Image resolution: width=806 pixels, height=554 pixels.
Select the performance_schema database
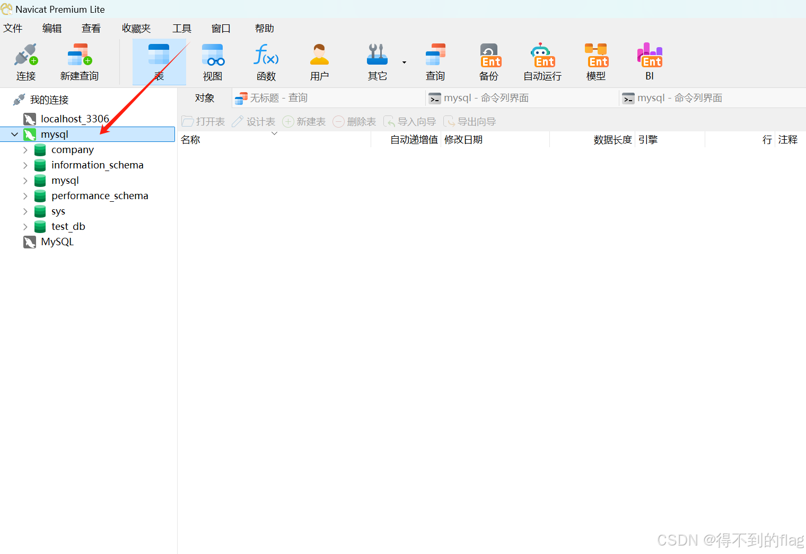pyautogui.click(x=100, y=196)
